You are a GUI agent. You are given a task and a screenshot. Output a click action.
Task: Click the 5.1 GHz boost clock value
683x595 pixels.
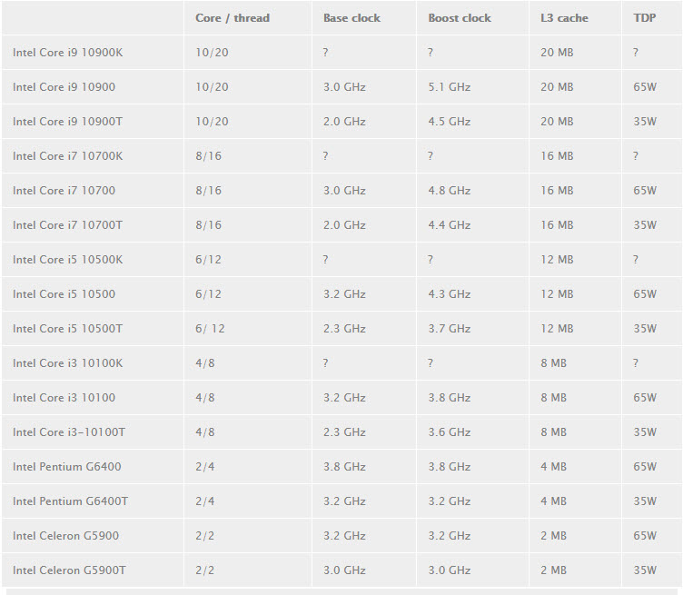click(449, 87)
